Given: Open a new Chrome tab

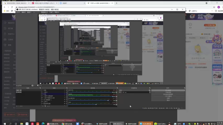Looking at the screenshot, I should pos(117,3).
